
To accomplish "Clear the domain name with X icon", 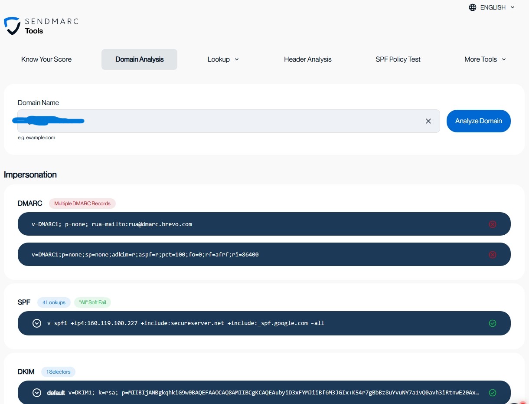I will (428, 121).
